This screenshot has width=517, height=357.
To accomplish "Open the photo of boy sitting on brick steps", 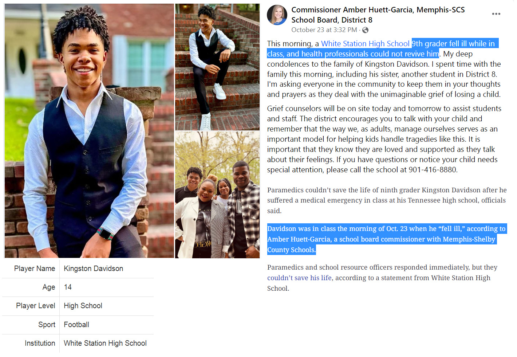I will coord(217,67).
